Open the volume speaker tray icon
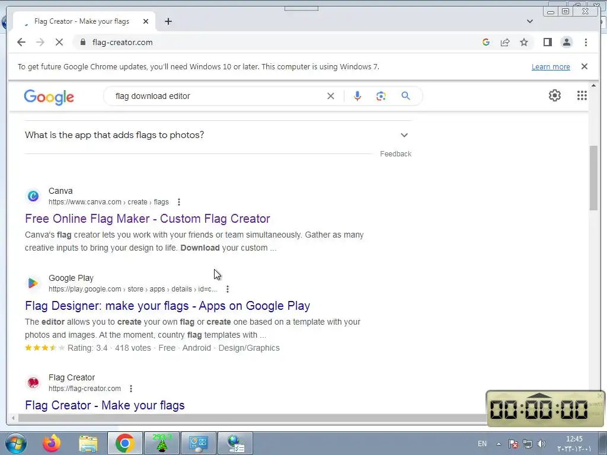Image resolution: width=607 pixels, height=455 pixels. (x=542, y=444)
